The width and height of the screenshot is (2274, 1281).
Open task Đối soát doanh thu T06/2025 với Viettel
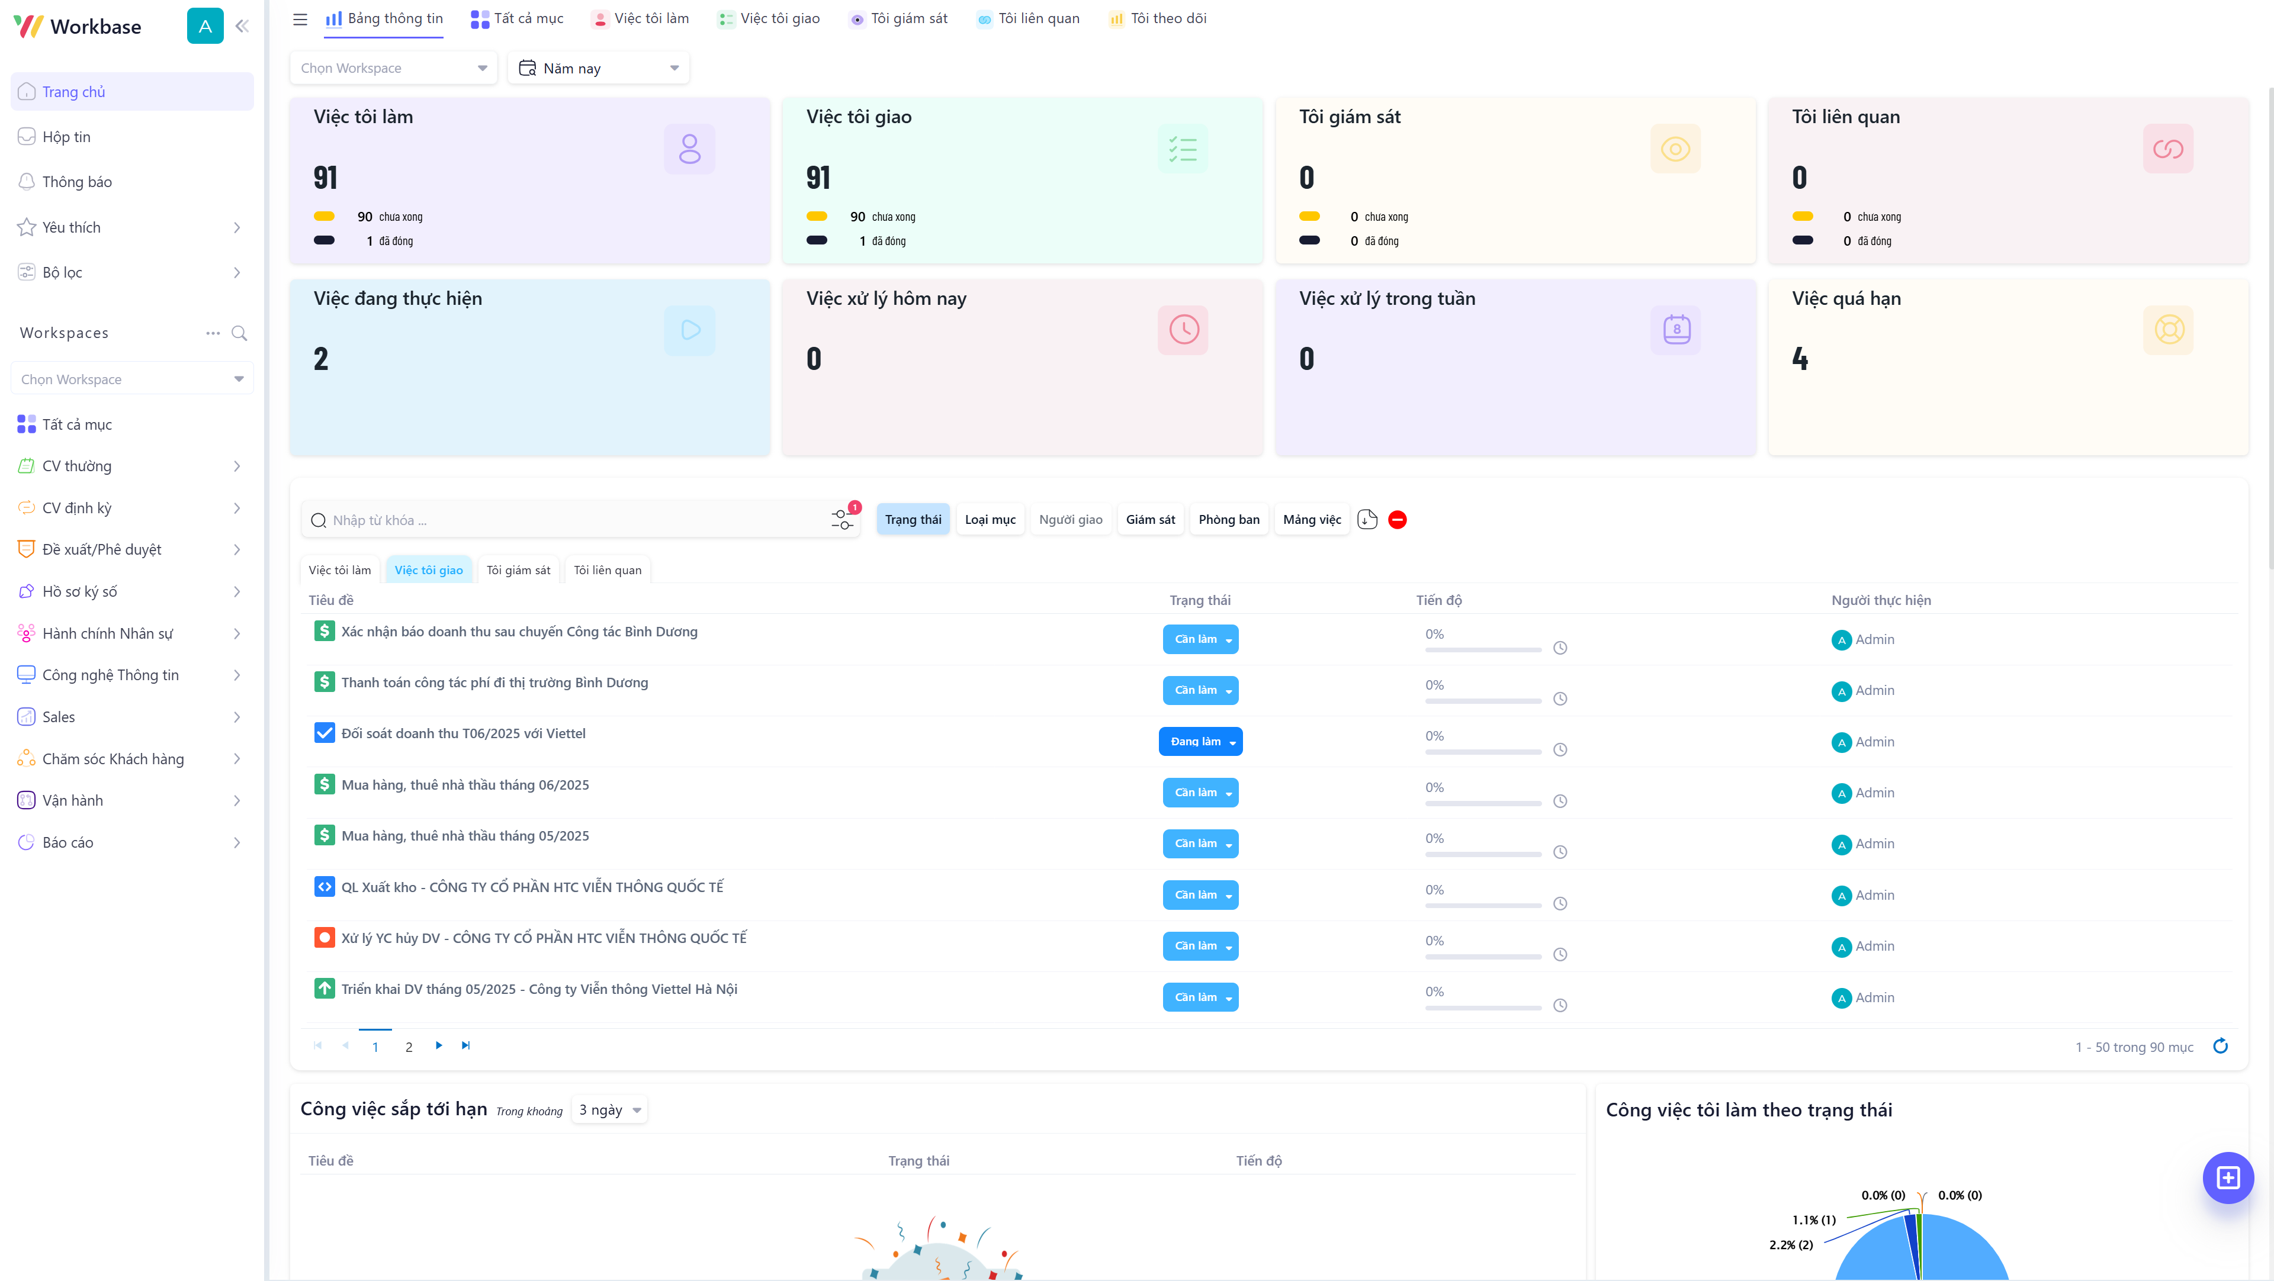pos(464,733)
